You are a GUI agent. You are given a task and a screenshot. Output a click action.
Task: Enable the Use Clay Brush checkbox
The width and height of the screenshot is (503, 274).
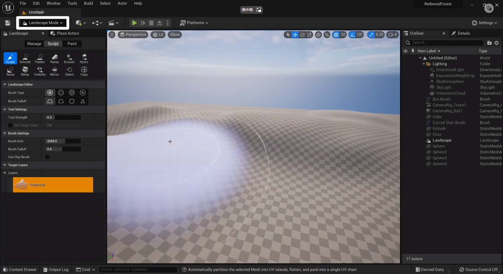47,157
